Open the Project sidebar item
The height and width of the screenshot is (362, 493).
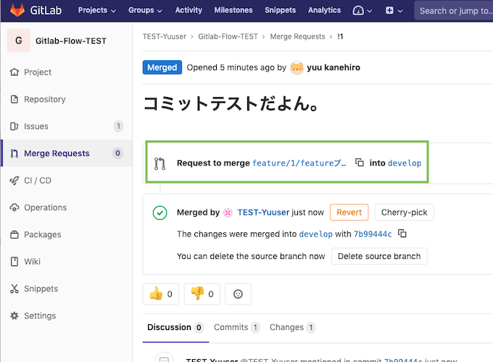[x=38, y=72]
